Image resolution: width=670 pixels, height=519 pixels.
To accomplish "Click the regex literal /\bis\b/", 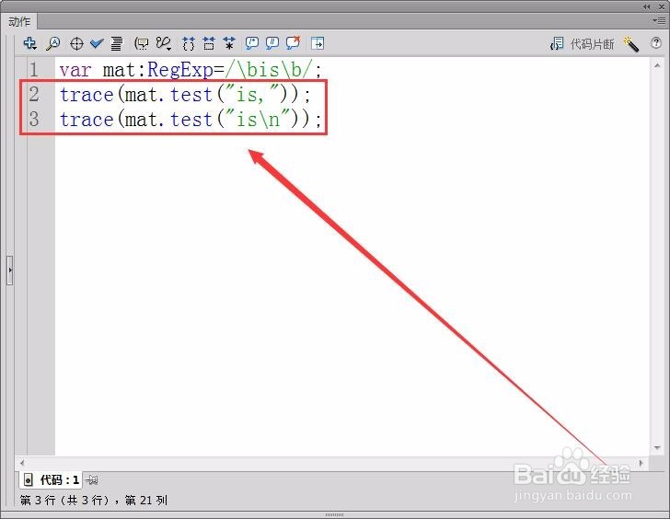I will (x=269, y=70).
